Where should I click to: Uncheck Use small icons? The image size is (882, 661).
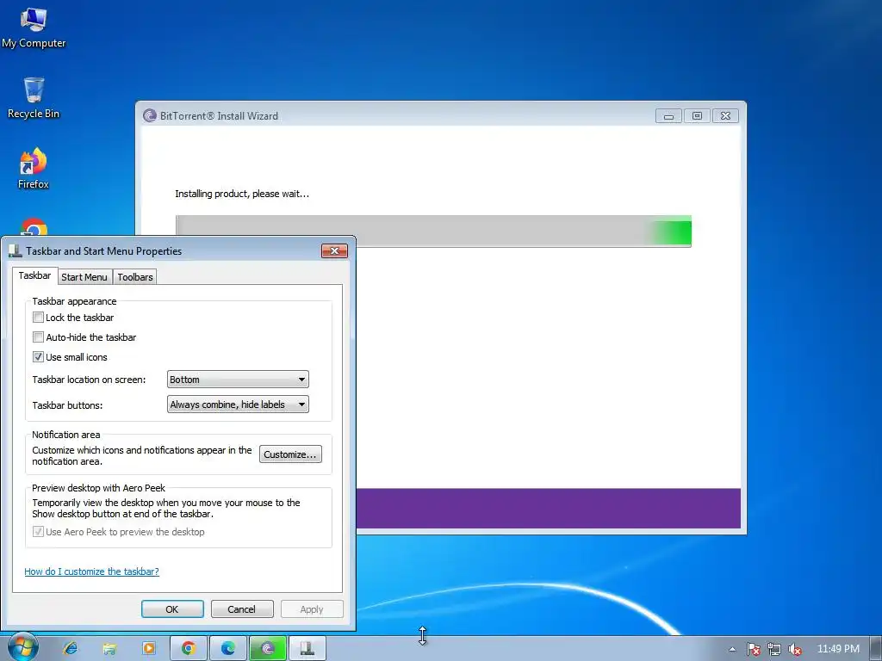38,356
